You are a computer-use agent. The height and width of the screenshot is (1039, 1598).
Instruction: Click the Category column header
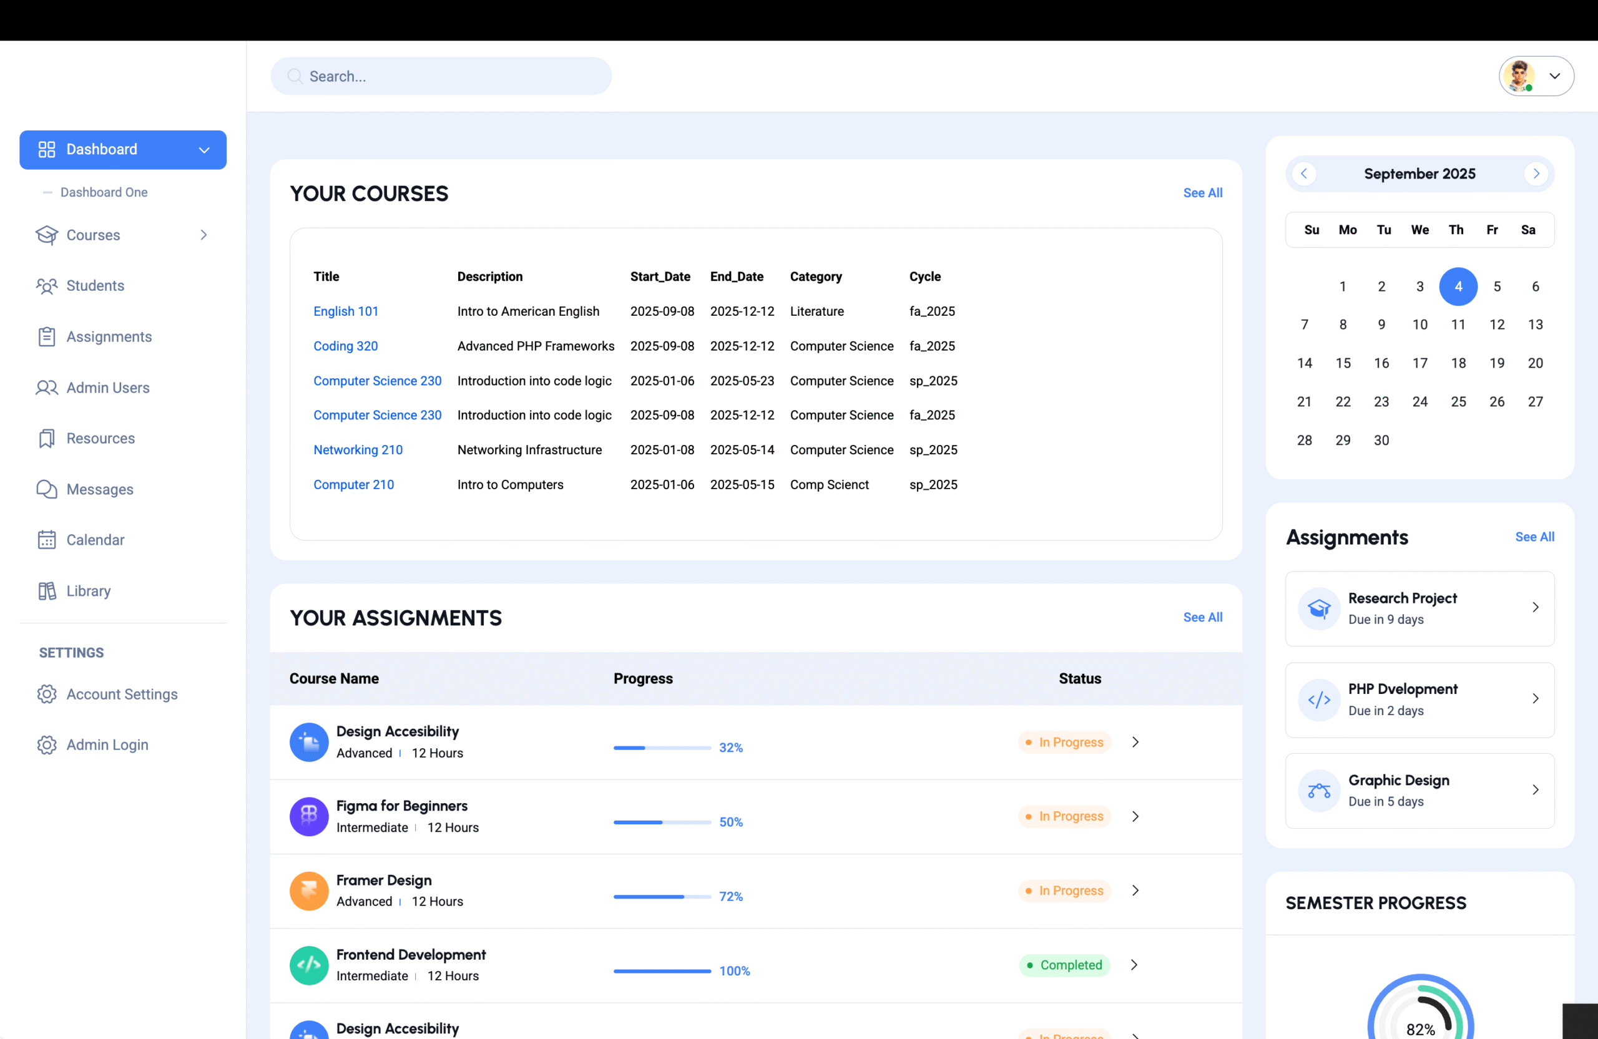tap(816, 276)
